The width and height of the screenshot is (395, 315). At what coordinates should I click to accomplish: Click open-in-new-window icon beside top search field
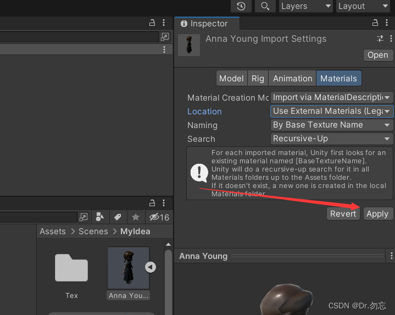(165, 37)
